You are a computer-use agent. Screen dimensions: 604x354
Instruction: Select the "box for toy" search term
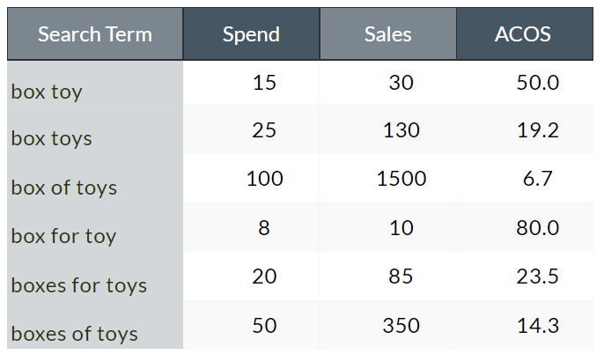(63, 236)
